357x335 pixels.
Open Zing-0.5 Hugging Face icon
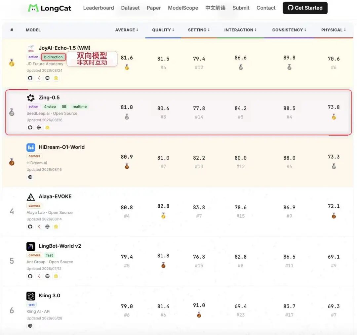coord(47,128)
